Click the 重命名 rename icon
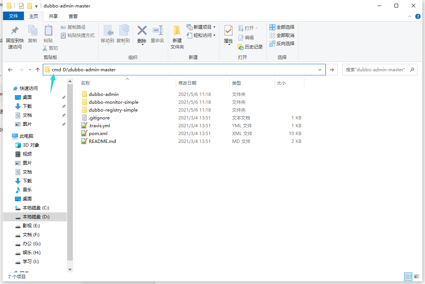This screenshot has height=284, width=425. point(157,30)
